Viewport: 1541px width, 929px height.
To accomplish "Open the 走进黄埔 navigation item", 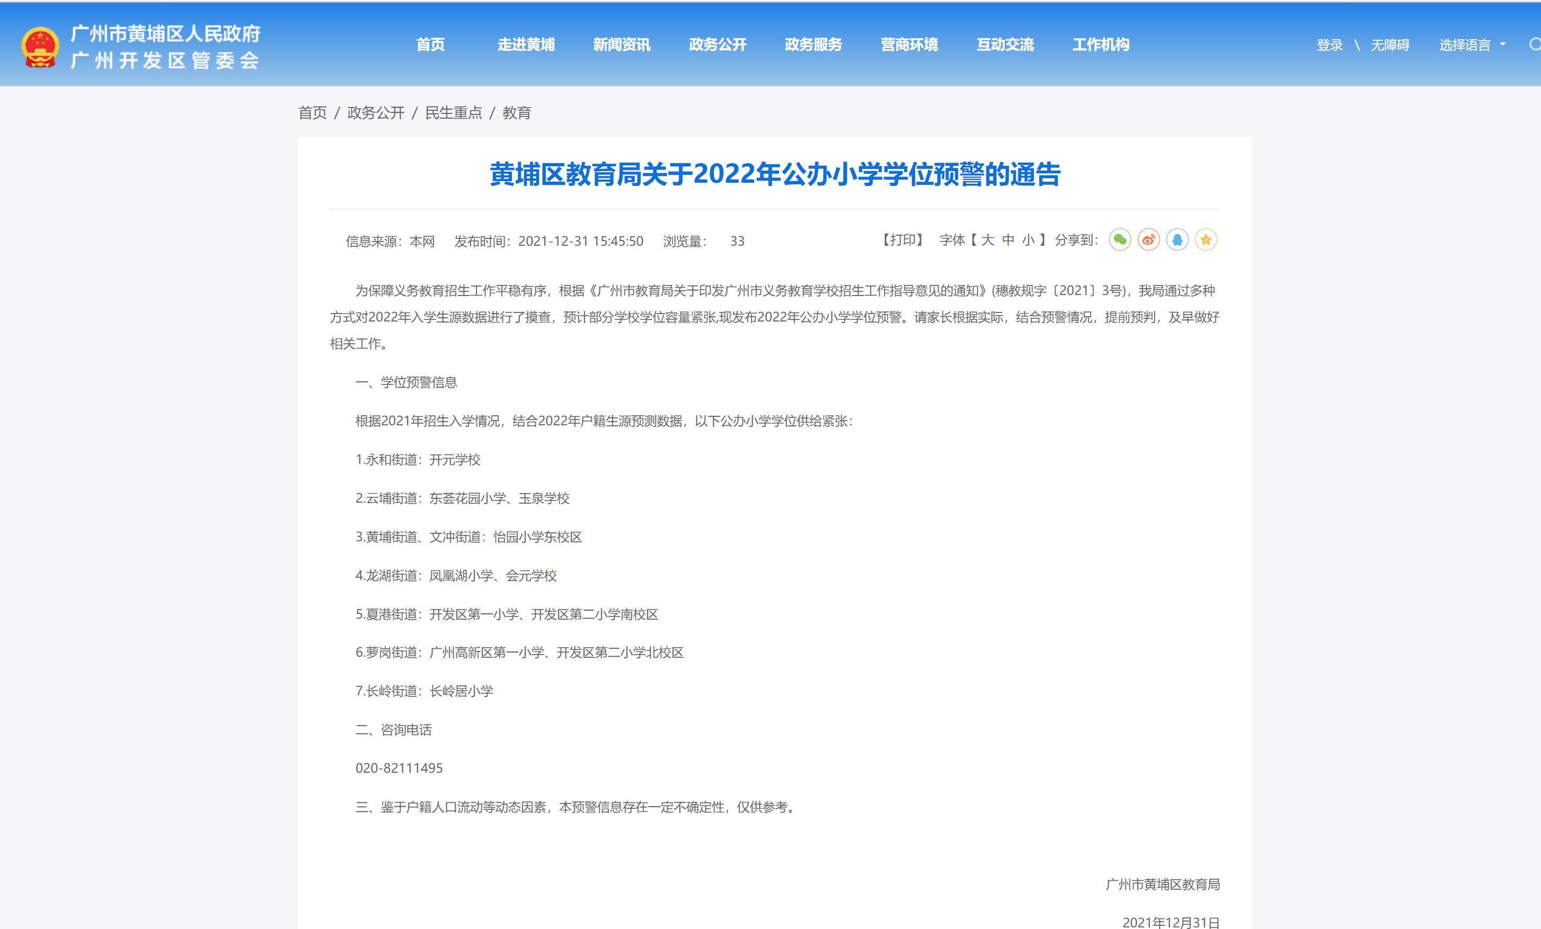I will (x=526, y=44).
